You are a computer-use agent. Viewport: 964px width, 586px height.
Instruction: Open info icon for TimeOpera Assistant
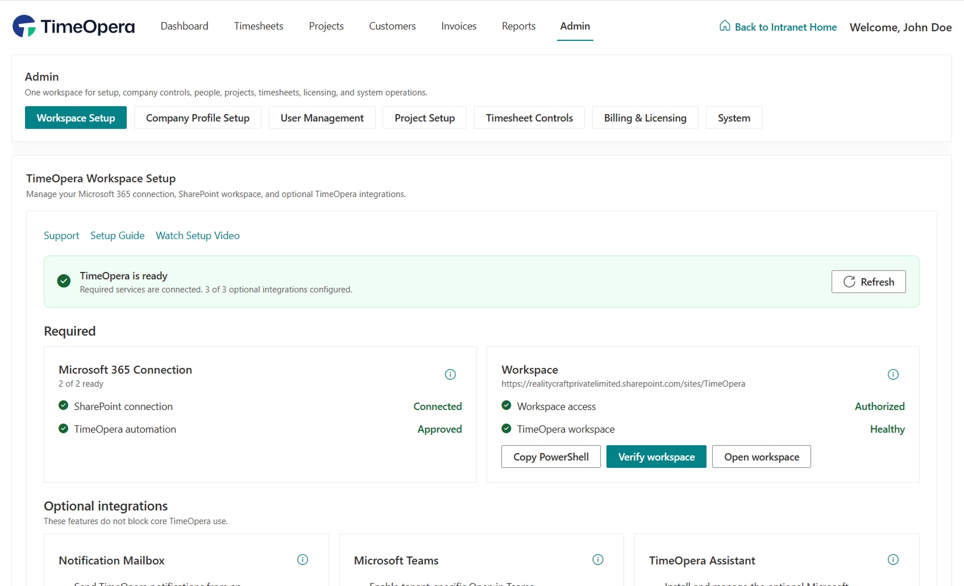(893, 560)
